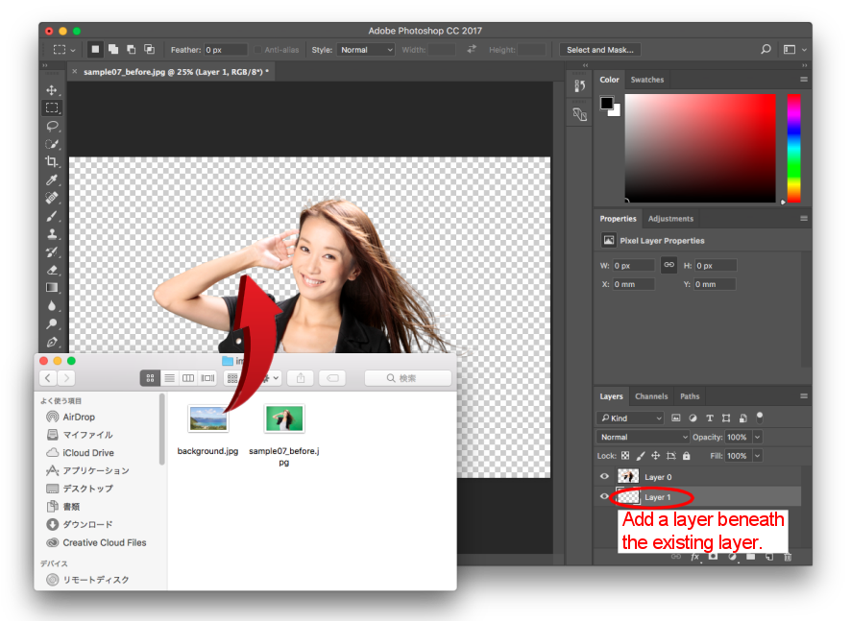Filter layers by adjustment layers
Screen dimensions: 851x621
693,418
